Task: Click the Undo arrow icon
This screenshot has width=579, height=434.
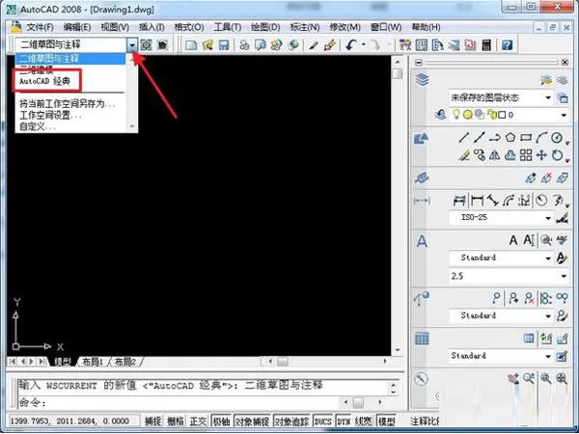Action: click(x=351, y=45)
